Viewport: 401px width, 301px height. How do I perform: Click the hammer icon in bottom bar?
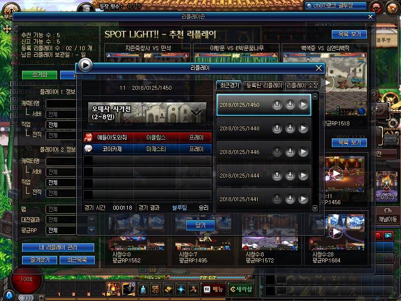point(193,289)
